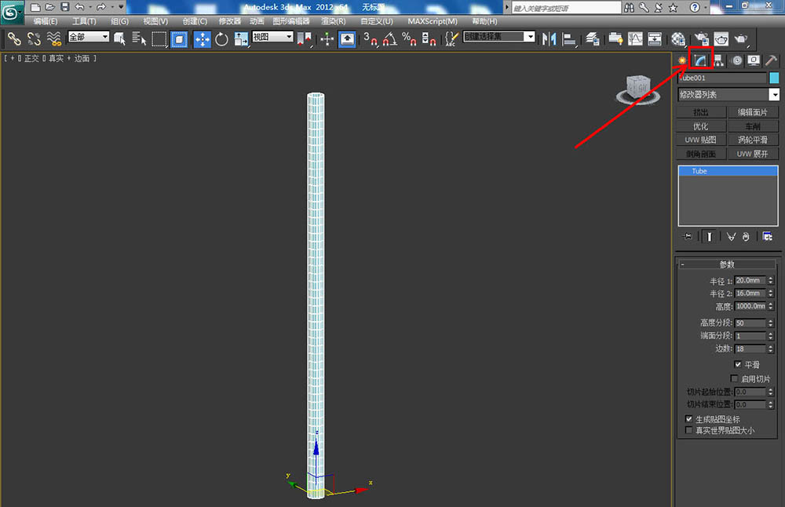The width and height of the screenshot is (785, 507).
Task: Open the Render Setup teapot icon
Action: pos(701,39)
